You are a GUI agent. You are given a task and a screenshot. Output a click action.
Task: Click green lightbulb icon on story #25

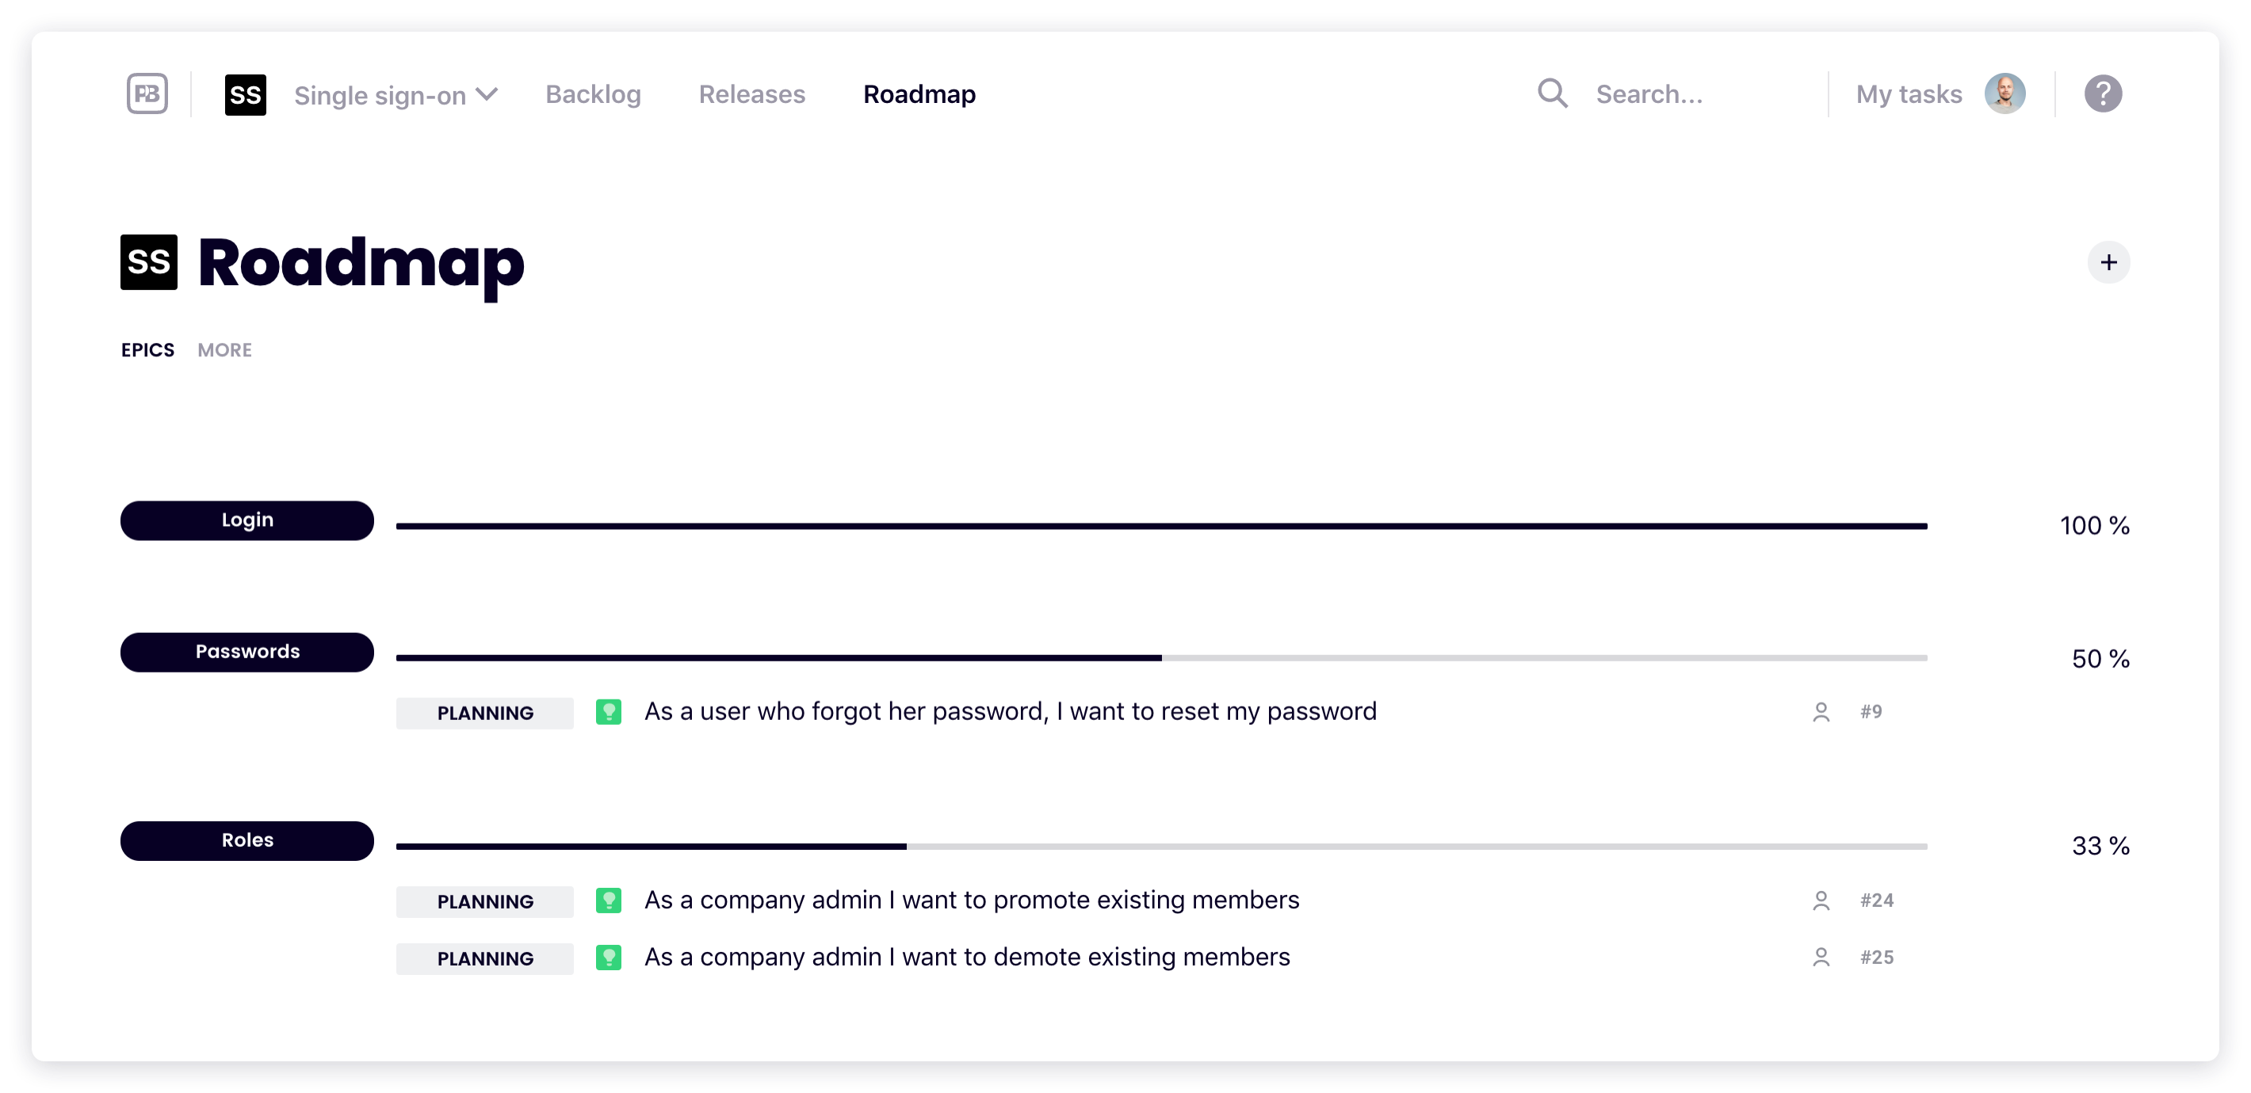coord(608,958)
